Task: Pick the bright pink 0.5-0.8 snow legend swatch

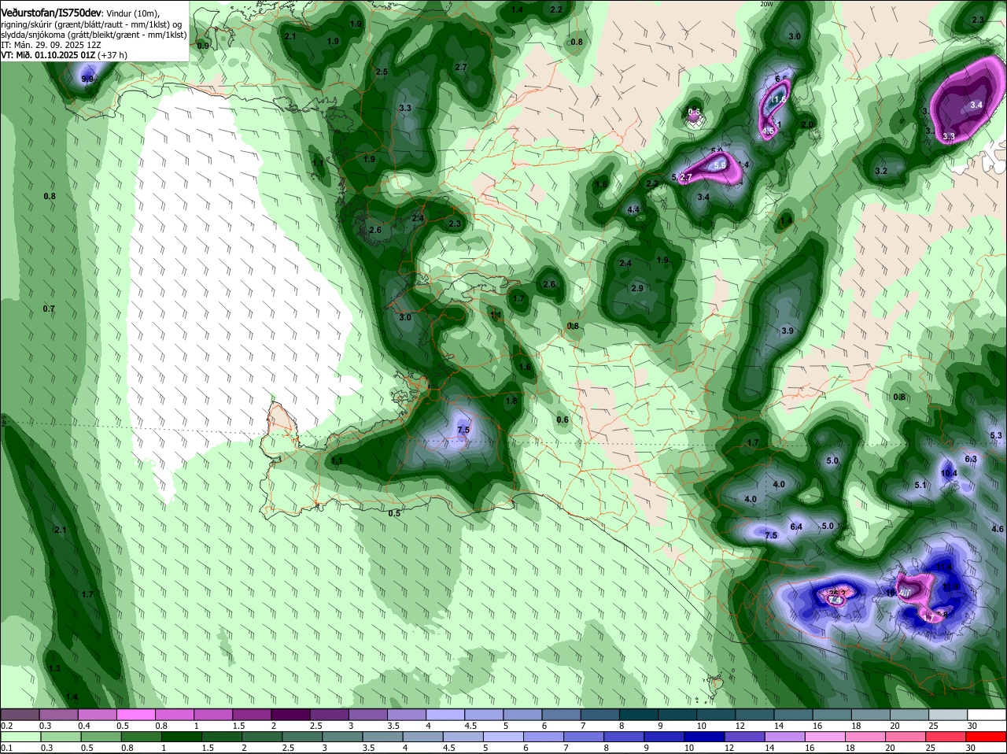Action: (x=135, y=715)
